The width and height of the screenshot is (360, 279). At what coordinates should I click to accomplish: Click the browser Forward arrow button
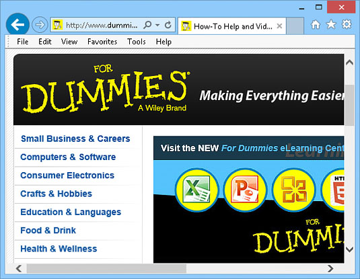(x=40, y=25)
